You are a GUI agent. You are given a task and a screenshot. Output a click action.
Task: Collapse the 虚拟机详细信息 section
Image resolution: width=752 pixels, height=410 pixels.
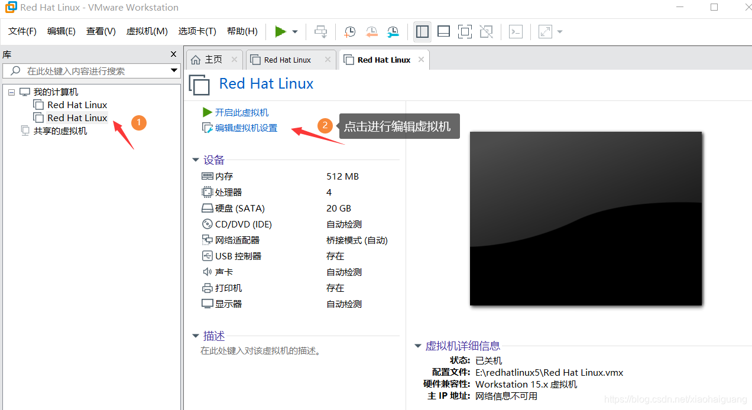tap(418, 346)
